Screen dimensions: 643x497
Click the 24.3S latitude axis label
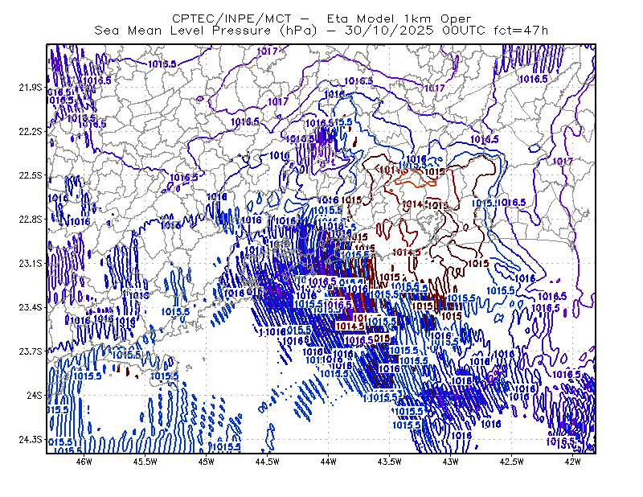(x=31, y=439)
